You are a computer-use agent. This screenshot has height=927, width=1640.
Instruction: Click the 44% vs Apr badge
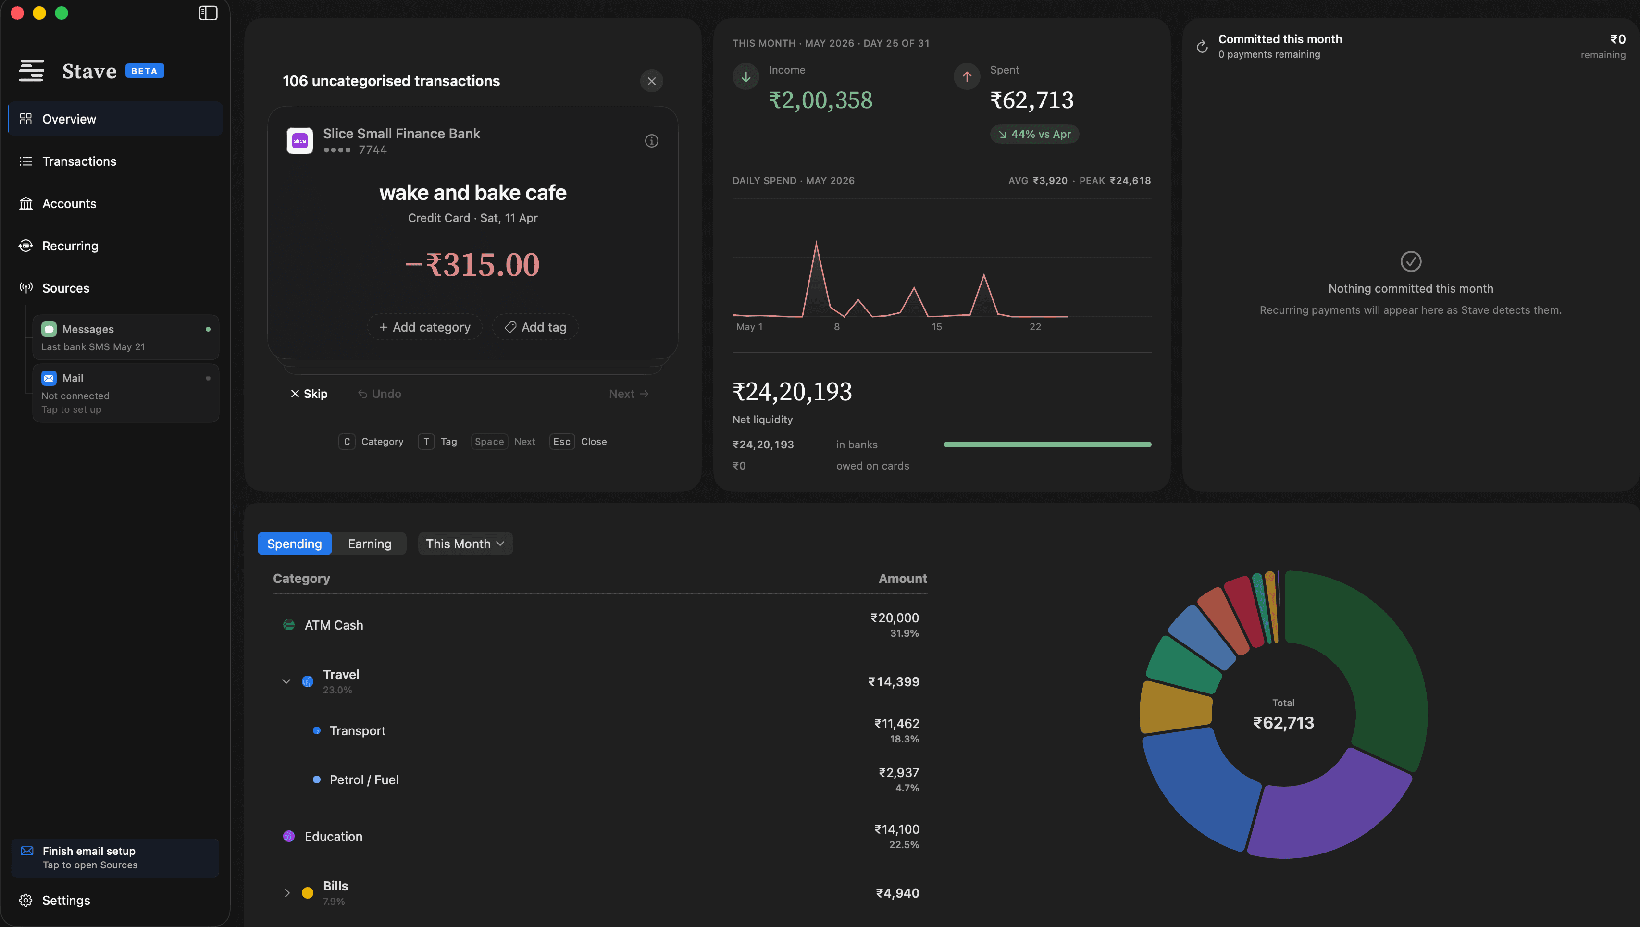(1034, 135)
